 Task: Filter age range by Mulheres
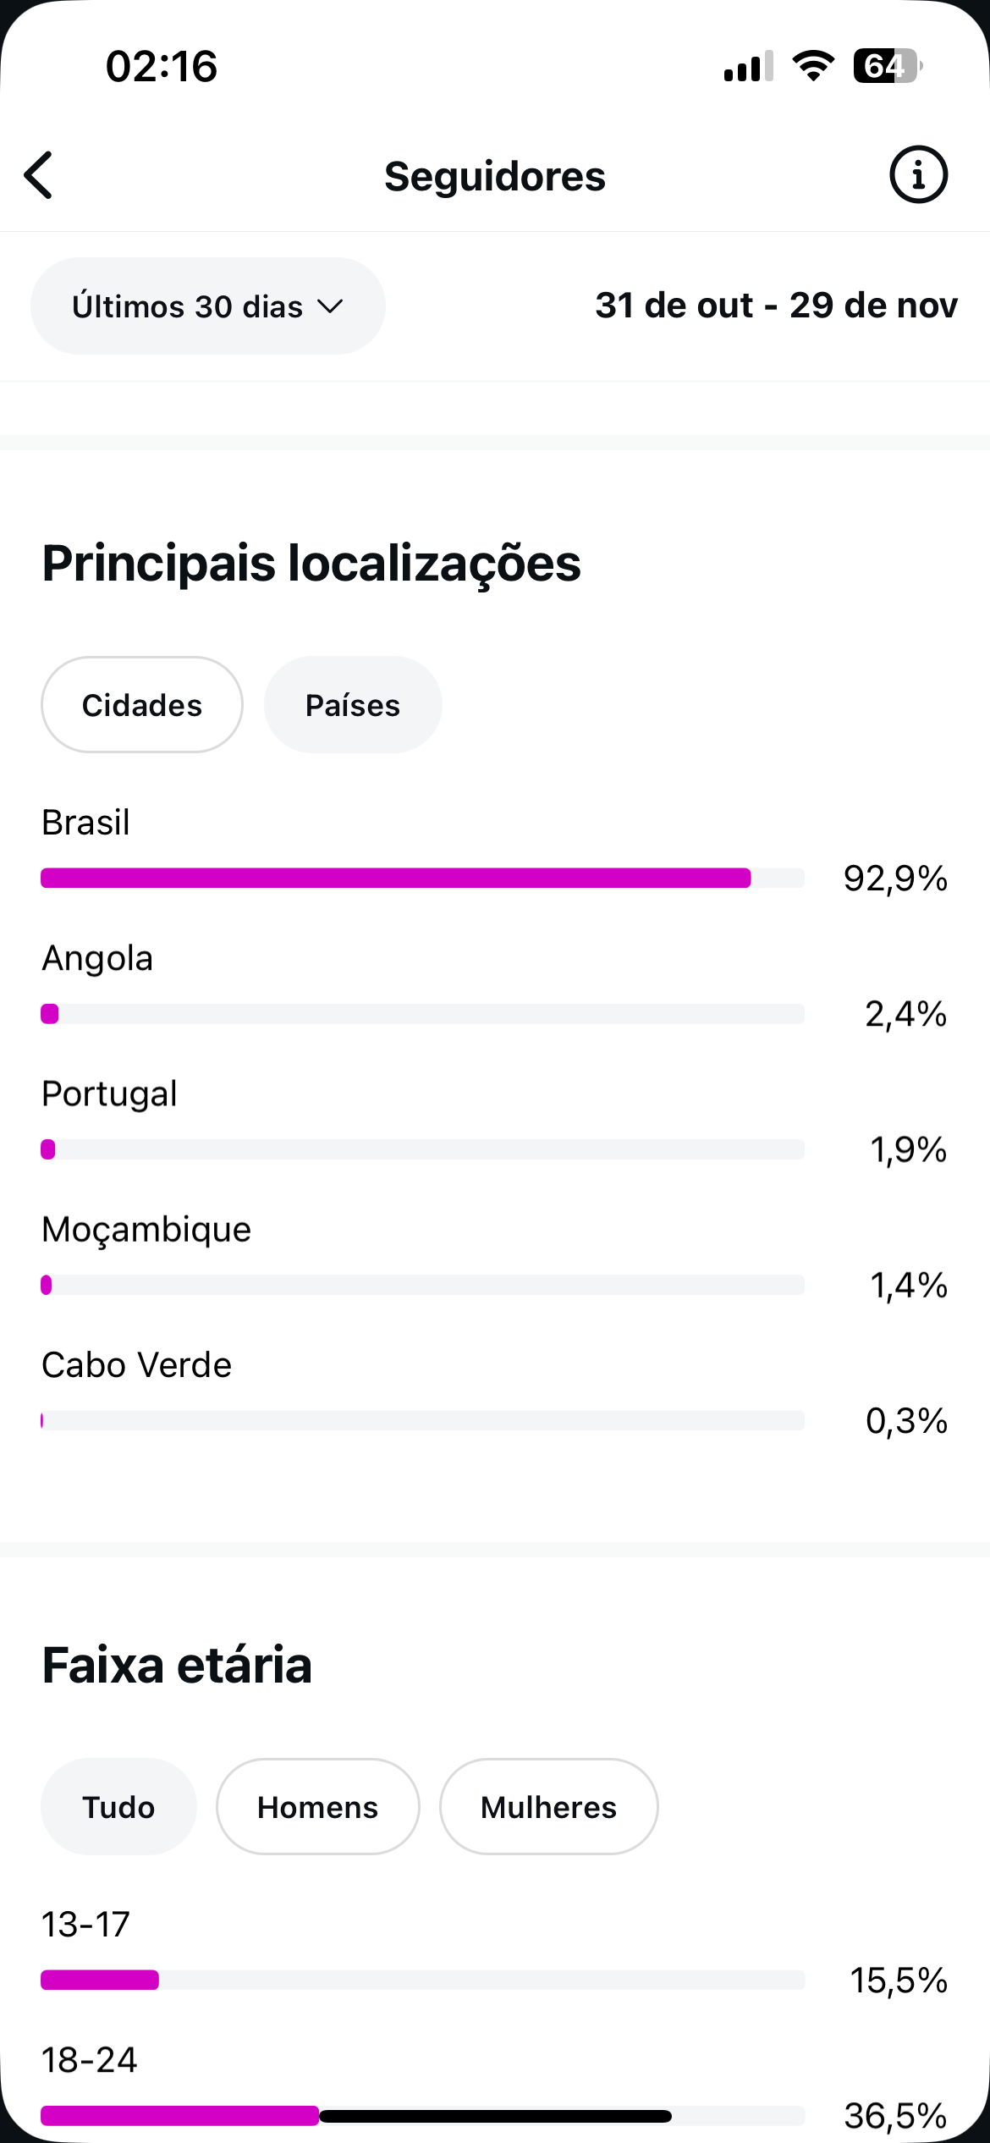tap(548, 1807)
